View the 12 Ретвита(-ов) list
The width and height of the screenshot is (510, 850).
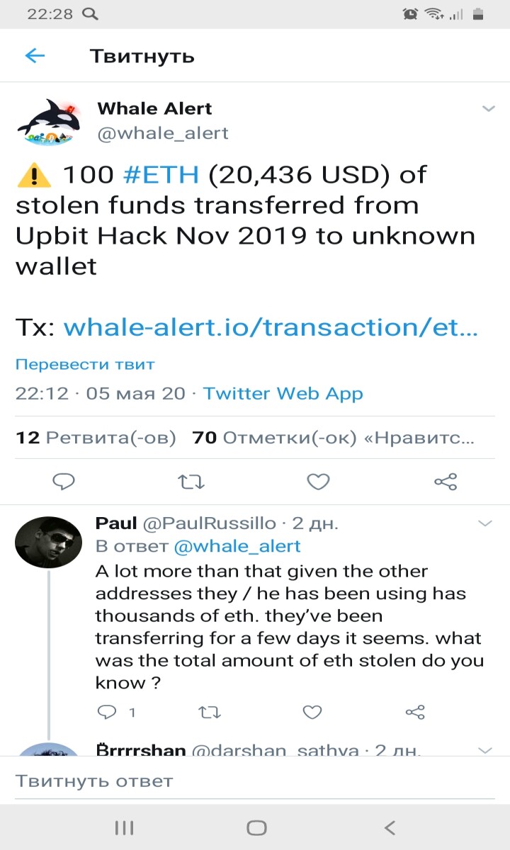[96, 438]
